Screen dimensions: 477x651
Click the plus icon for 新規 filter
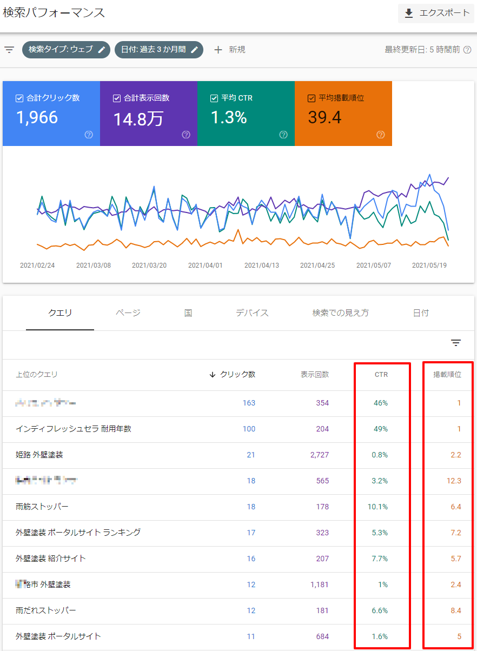pyautogui.click(x=218, y=50)
